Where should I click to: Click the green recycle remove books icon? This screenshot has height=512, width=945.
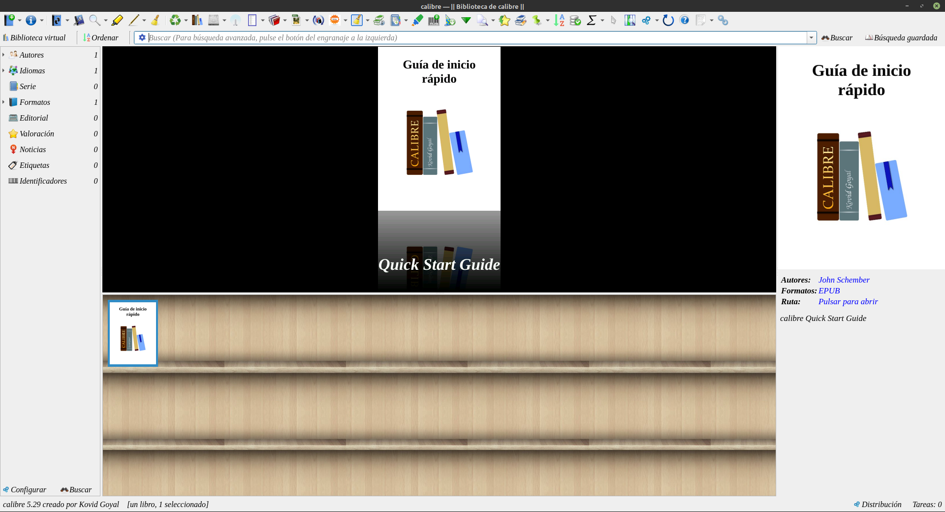coord(175,20)
